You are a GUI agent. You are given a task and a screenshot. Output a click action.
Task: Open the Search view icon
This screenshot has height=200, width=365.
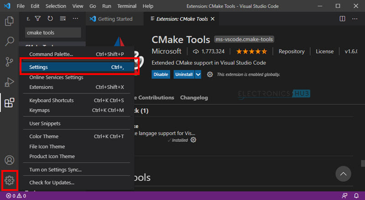pos(9,42)
